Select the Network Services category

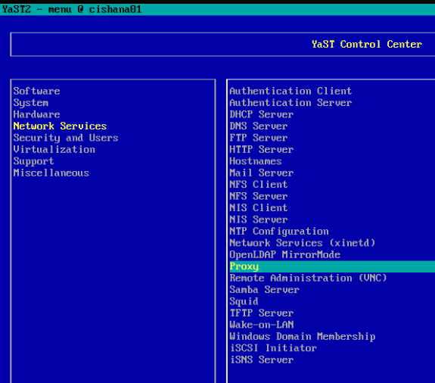(x=60, y=126)
